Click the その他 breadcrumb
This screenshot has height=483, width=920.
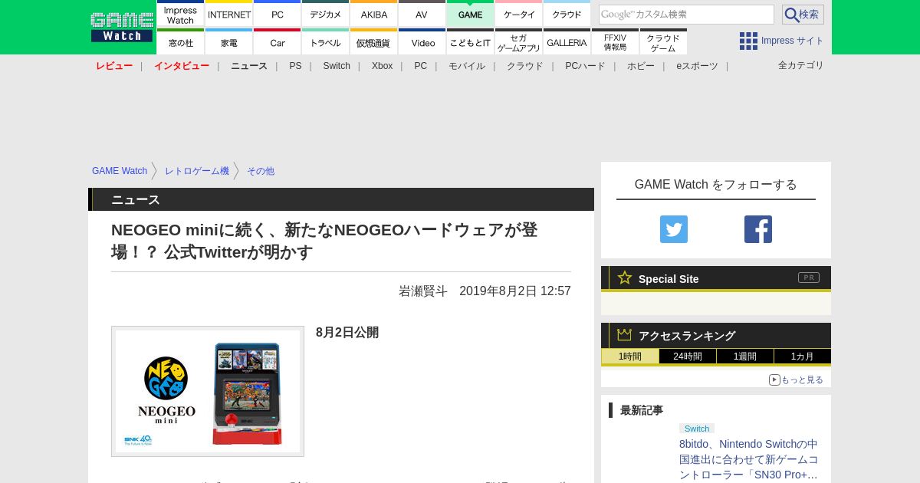coord(261,171)
